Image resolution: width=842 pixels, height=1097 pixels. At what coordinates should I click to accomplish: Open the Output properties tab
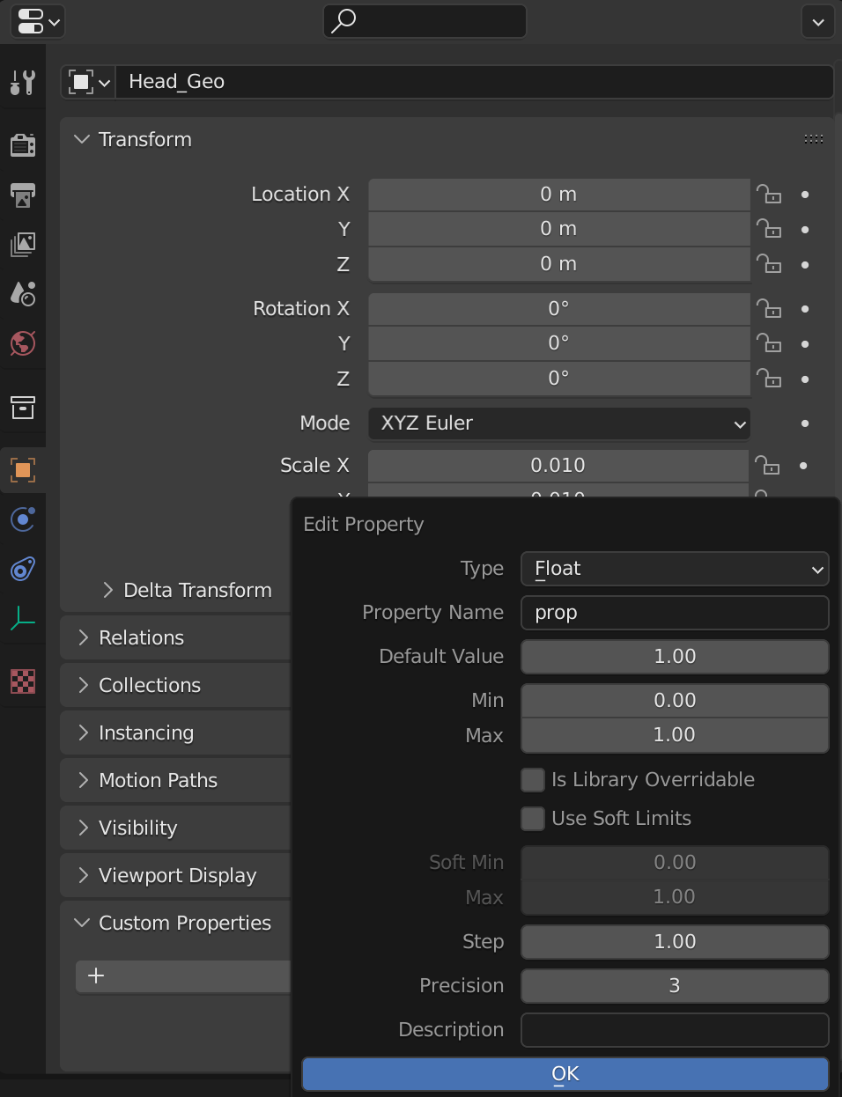point(23,195)
